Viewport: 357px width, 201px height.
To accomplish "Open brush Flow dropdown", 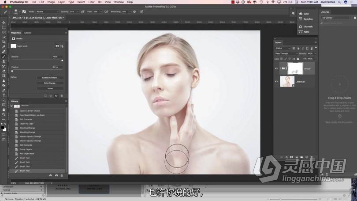I will [x=100, y=11].
